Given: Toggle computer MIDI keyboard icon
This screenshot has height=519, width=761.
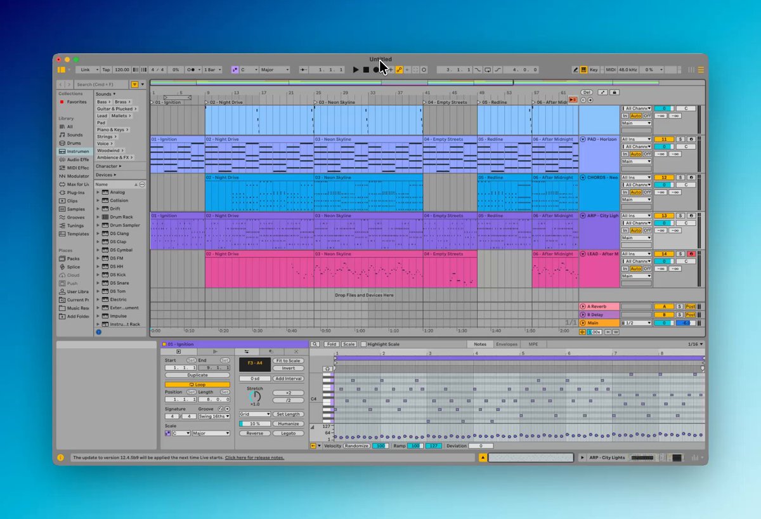Looking at the screenshot, I should [x=583, y=70].
